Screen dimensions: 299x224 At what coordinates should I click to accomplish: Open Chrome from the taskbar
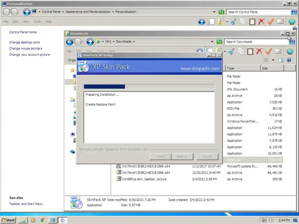pyautogui.click(x=43, y=220)
